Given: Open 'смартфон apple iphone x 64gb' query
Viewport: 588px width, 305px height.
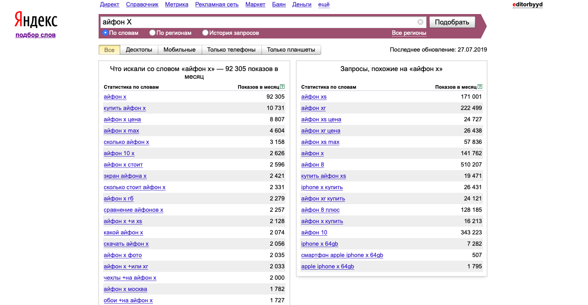Looking at the screenshot, I should pyautogui.click(x=342, y=255).
